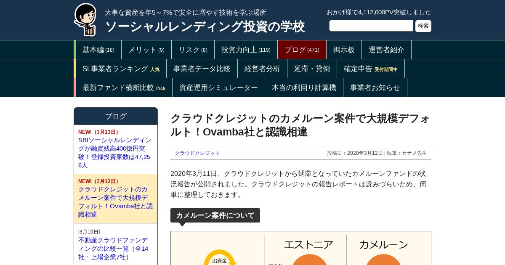Open 資産運用シミュレーター menu item
The height and width of the screenshot is (265, 505).
[x=218, y=87]
